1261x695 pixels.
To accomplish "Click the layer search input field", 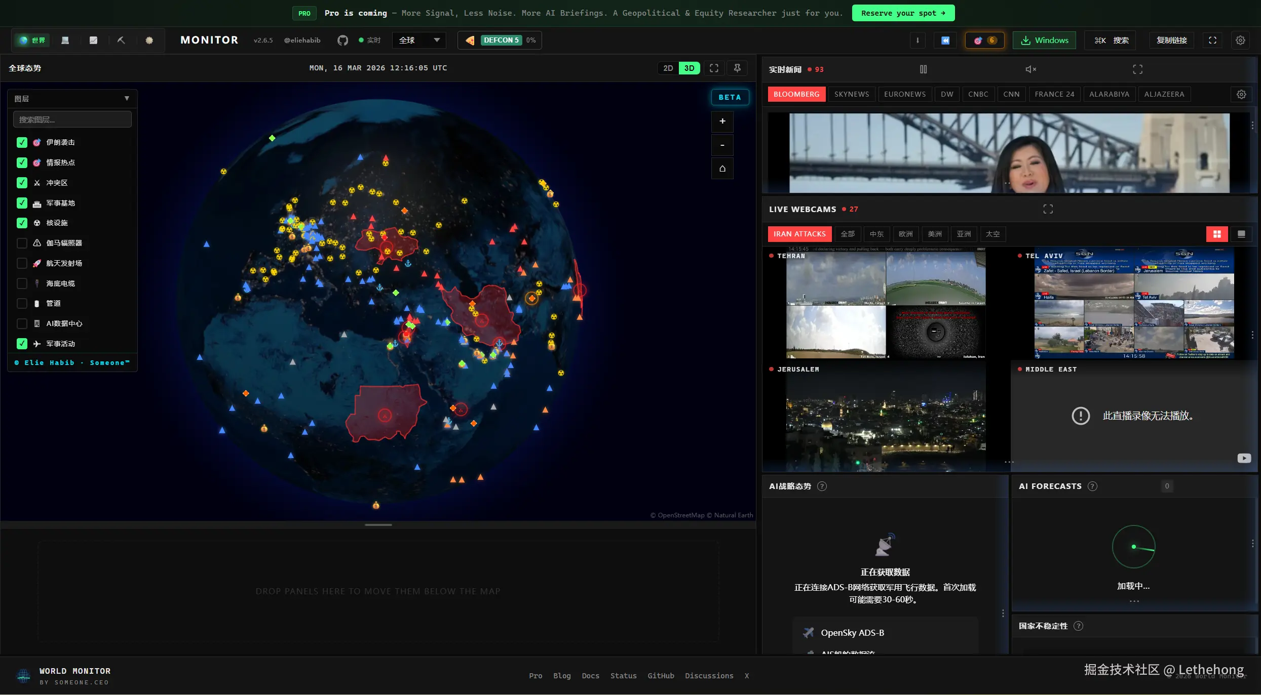I will click(72, 119).
